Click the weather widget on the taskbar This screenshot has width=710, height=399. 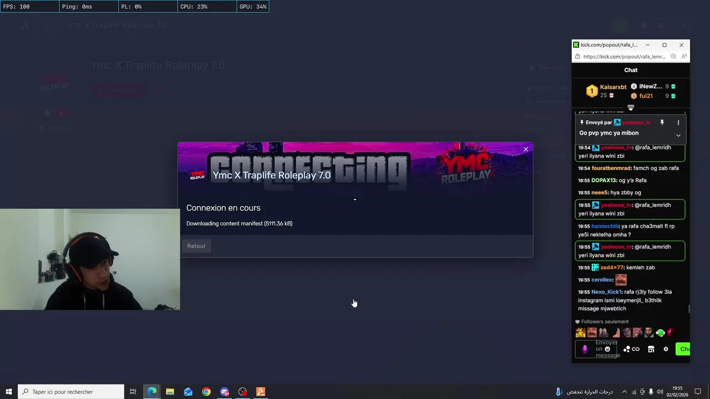point(584,392)
